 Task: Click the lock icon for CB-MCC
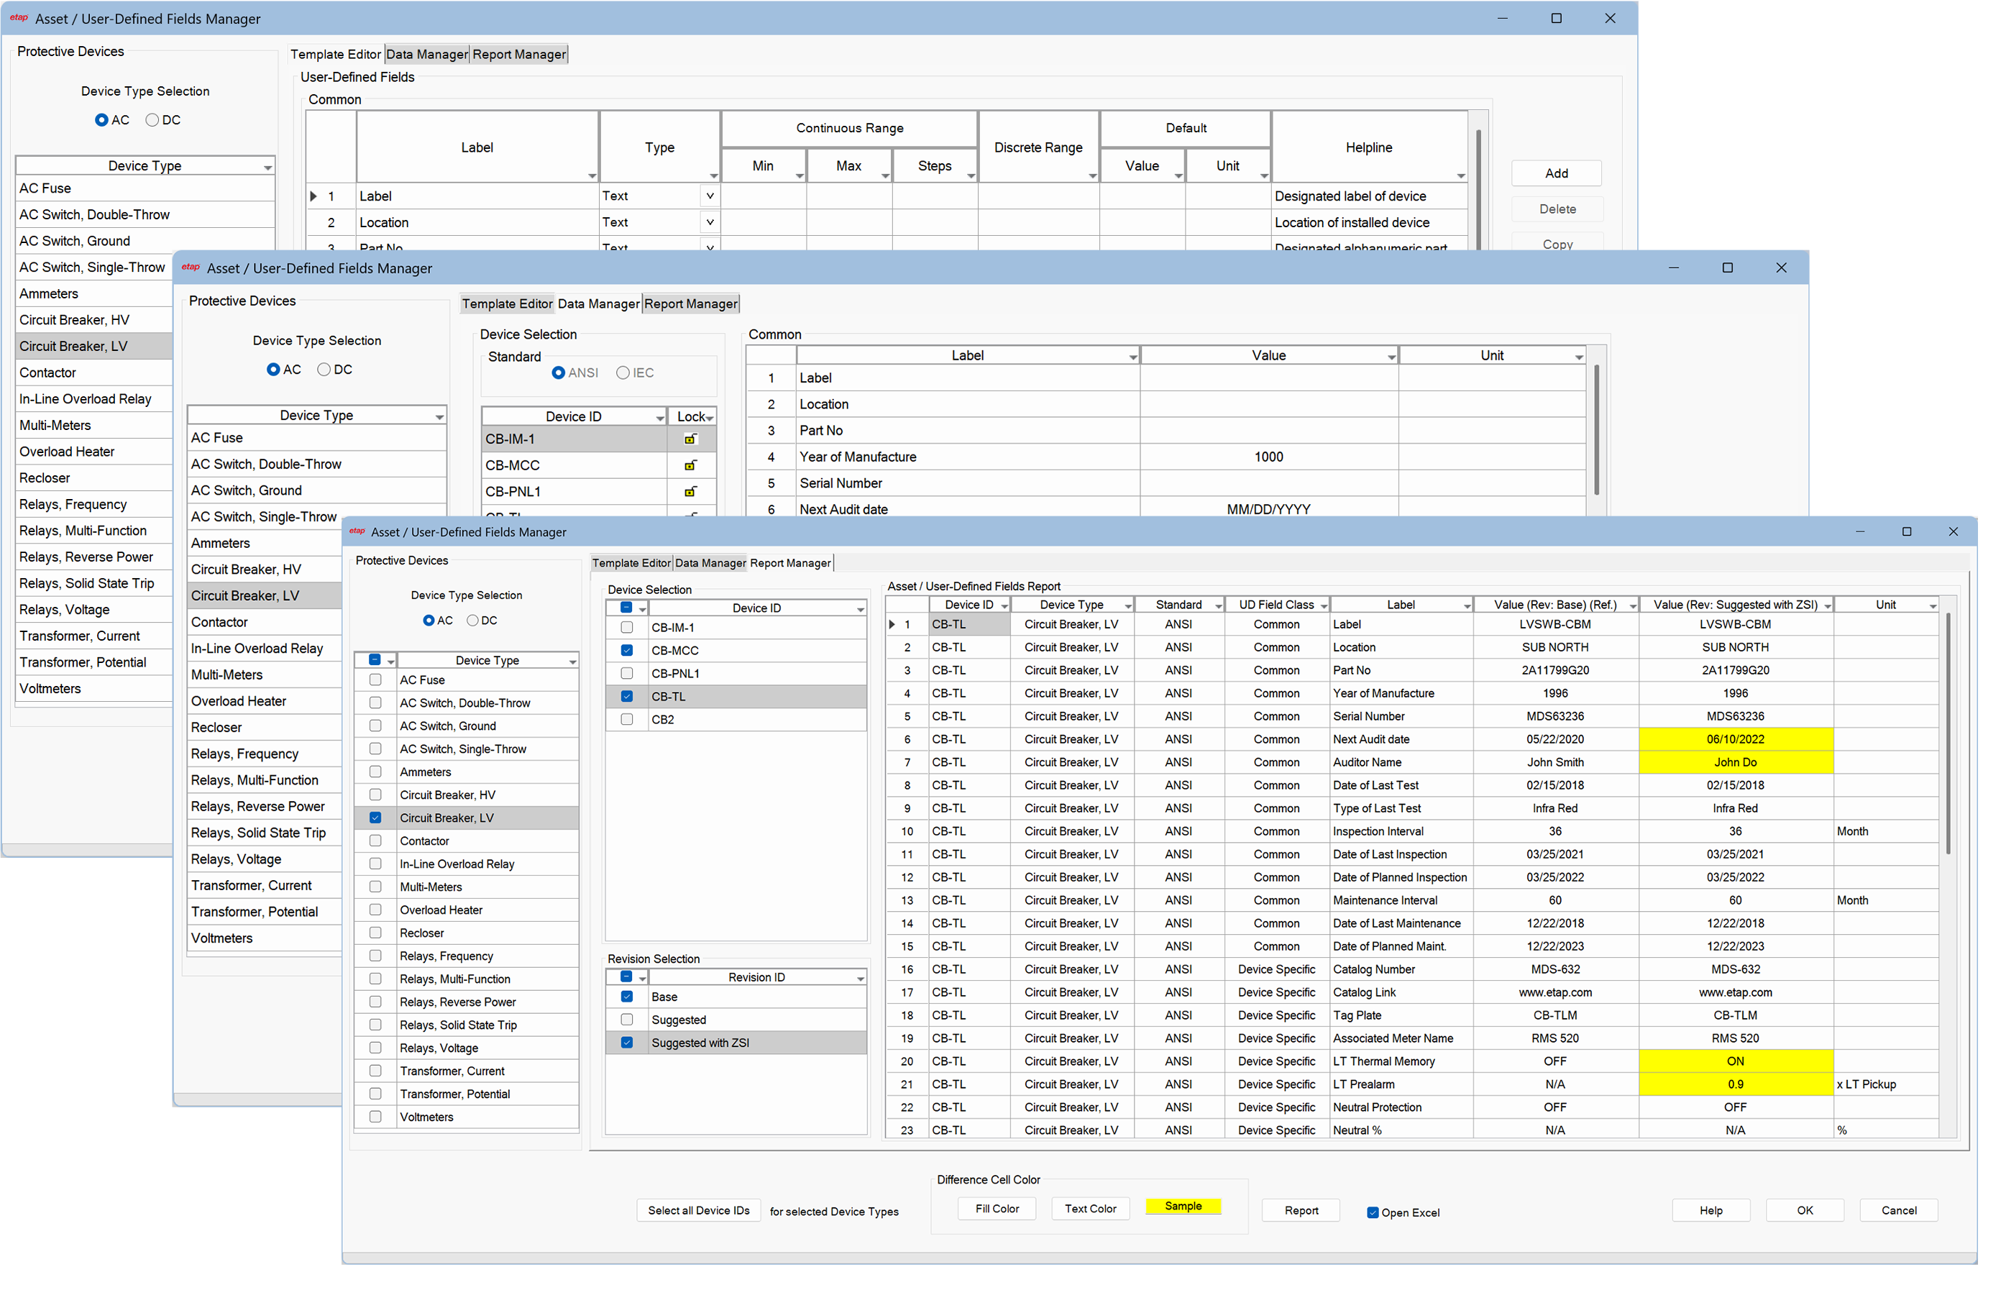690,465
